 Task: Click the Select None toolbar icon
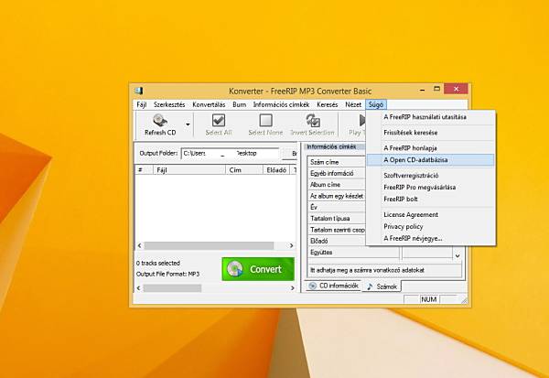click(x=265, y=120)
